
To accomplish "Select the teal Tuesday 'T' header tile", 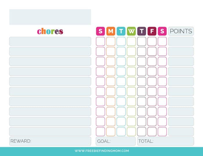I will point(121,31).
